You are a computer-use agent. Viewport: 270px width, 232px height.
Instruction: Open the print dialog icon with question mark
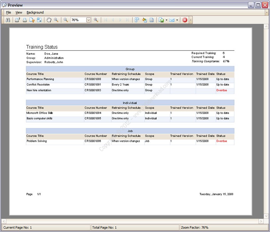[17, 20]
